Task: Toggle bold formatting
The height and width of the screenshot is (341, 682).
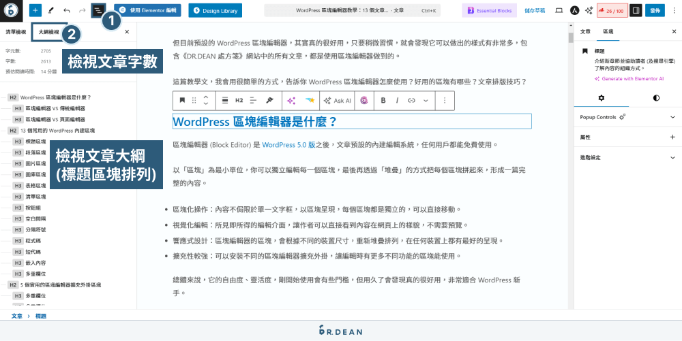Action: (x=383, y=100)
